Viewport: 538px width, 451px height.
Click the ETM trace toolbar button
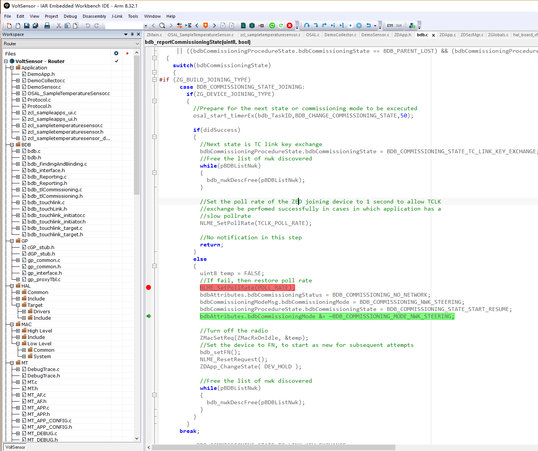pos(390,26)
